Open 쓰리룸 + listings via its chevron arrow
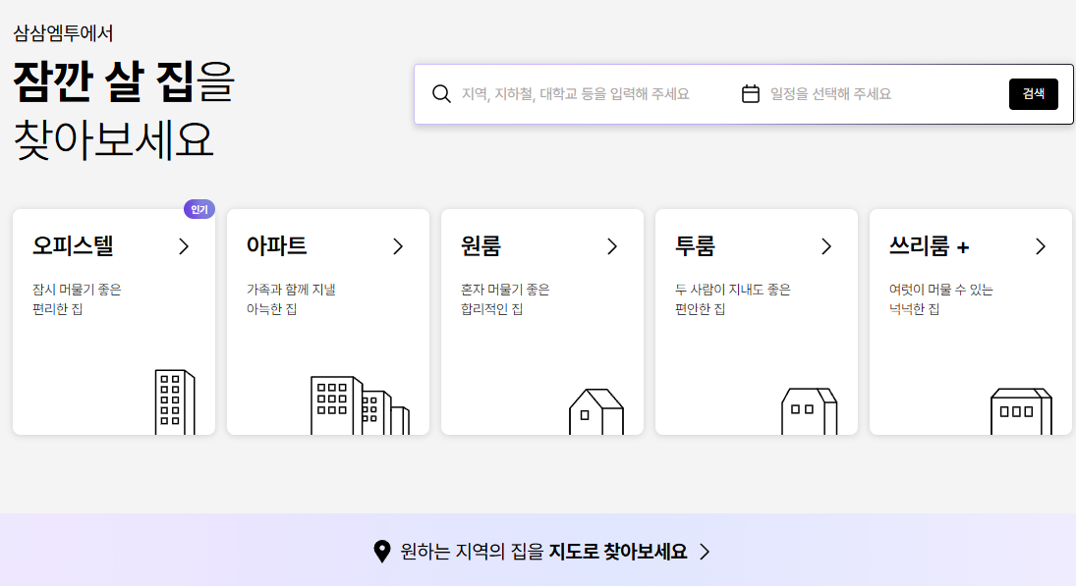 pos(1040,246)
